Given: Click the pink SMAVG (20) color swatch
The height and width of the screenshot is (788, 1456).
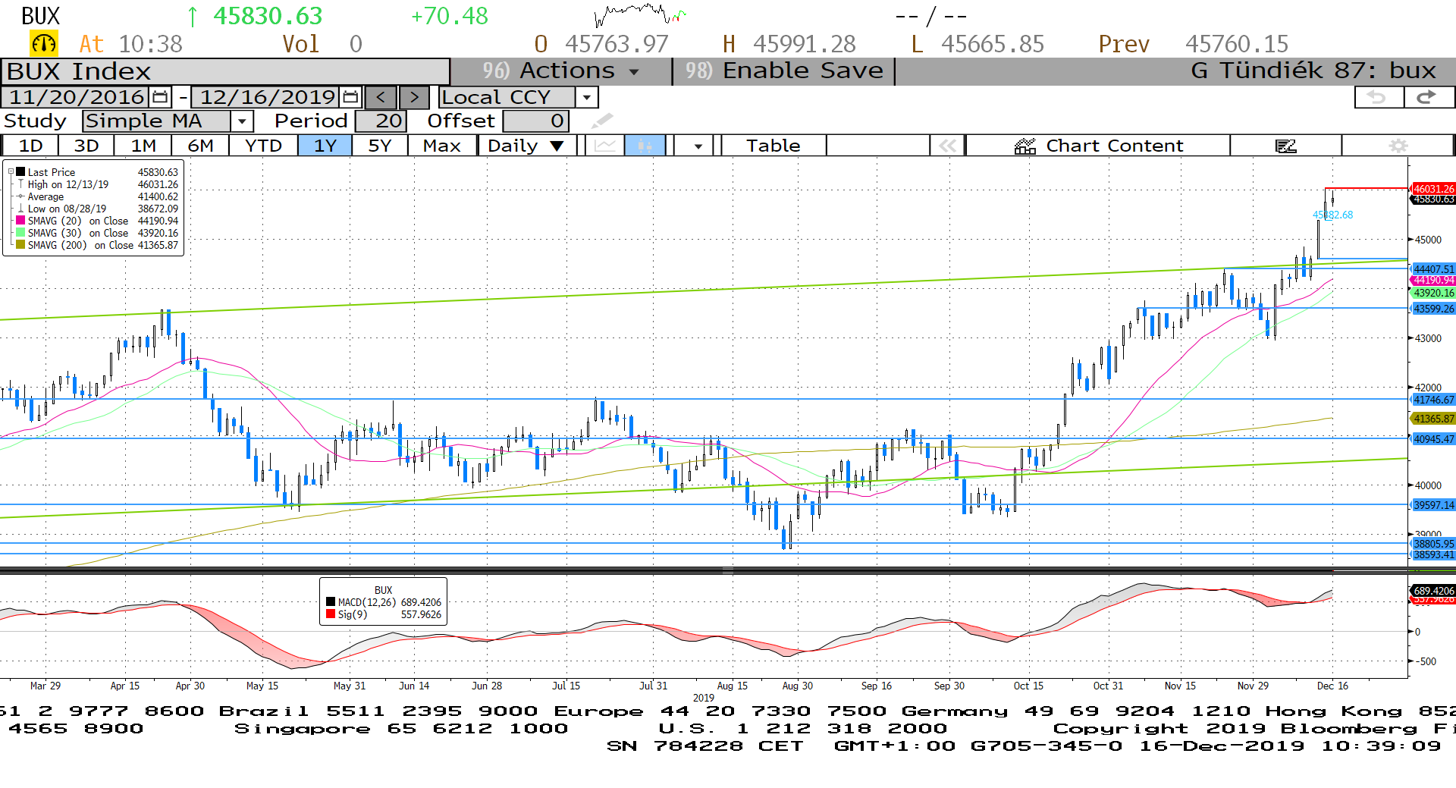Looking at the screenshot, I should 20,221.
